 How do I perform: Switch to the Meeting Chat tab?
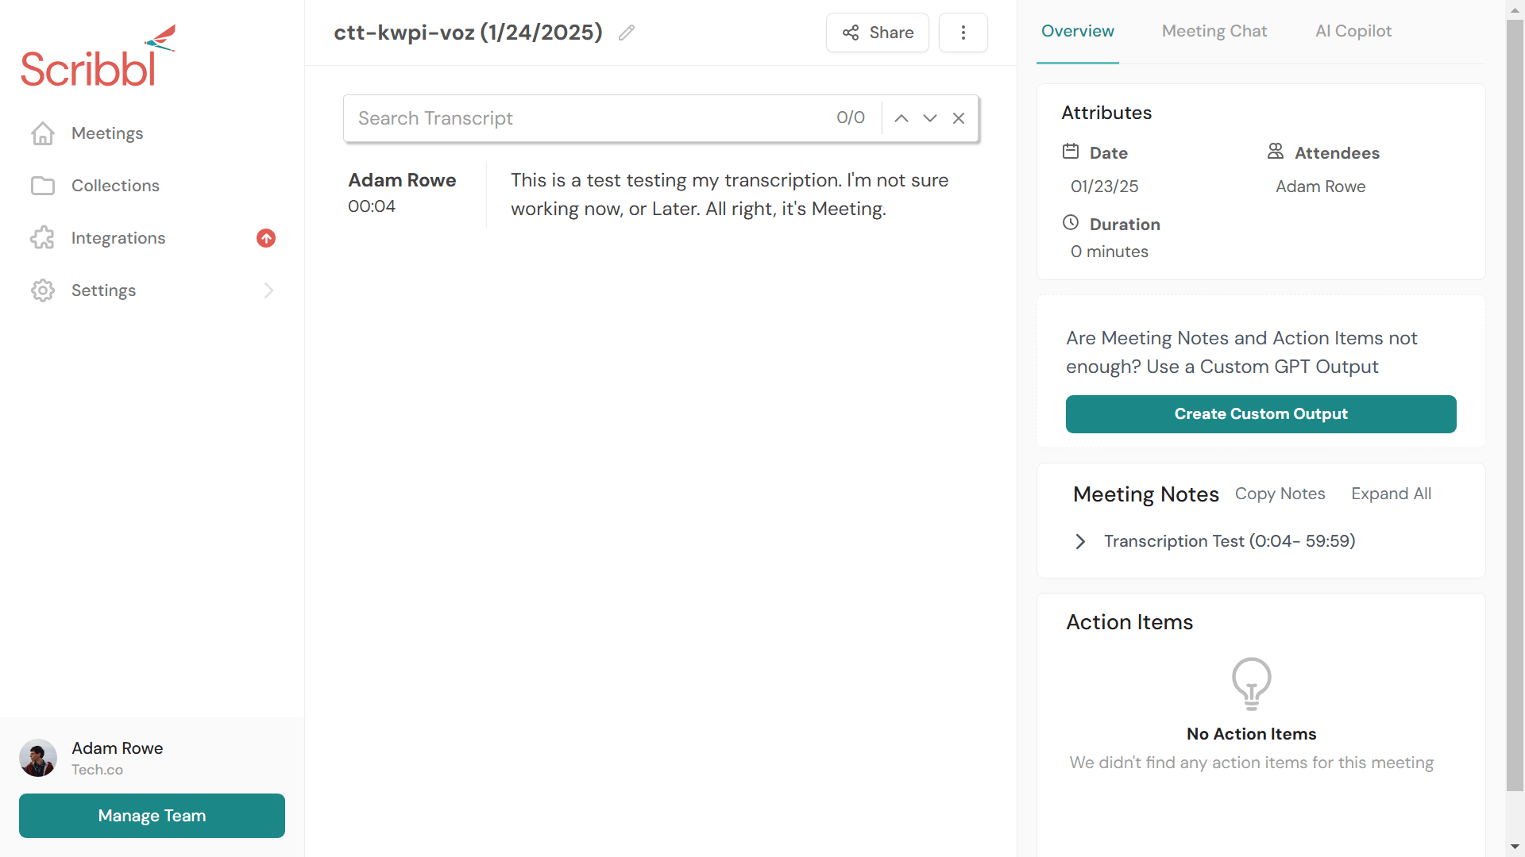point(1214,30)
